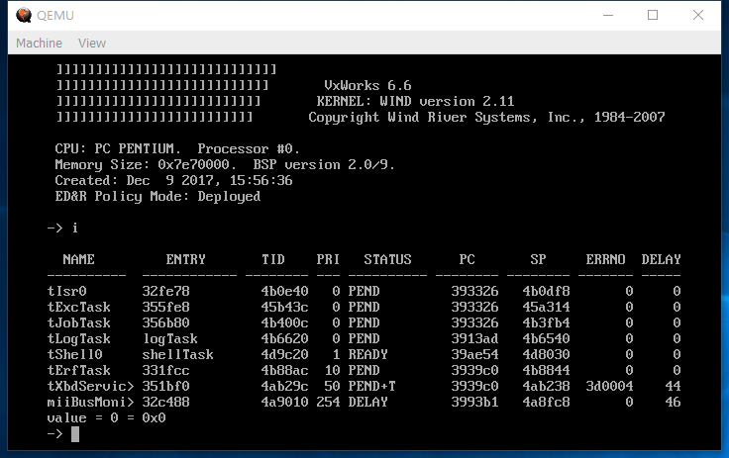Click the "CPU: PC PENTIUM" line
The height and width of the screenshot is (458, 729).
point(177,148)
